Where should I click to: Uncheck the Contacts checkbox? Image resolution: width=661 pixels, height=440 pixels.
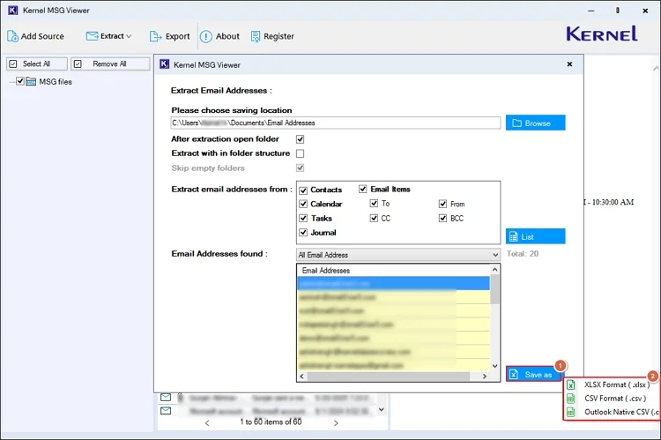coord(304,190)
